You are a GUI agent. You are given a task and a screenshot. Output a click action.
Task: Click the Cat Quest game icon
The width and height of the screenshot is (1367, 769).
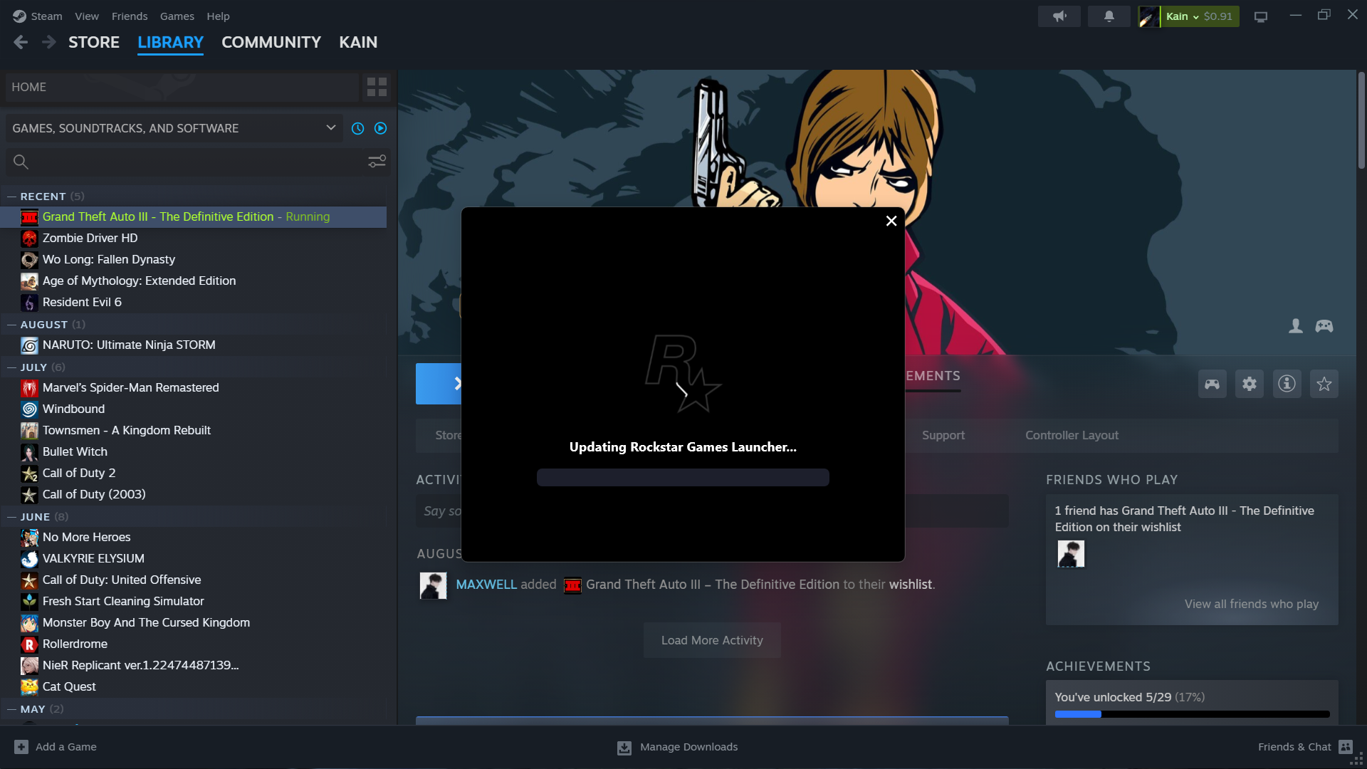pyautogui.click(x=29, y=687)
